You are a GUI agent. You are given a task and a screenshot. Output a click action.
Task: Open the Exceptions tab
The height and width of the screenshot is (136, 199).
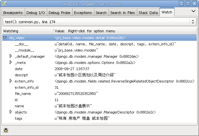83,13
